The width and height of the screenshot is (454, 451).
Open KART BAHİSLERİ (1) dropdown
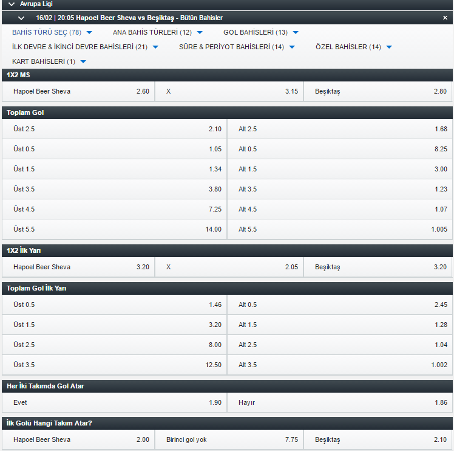tap(49, 61)
